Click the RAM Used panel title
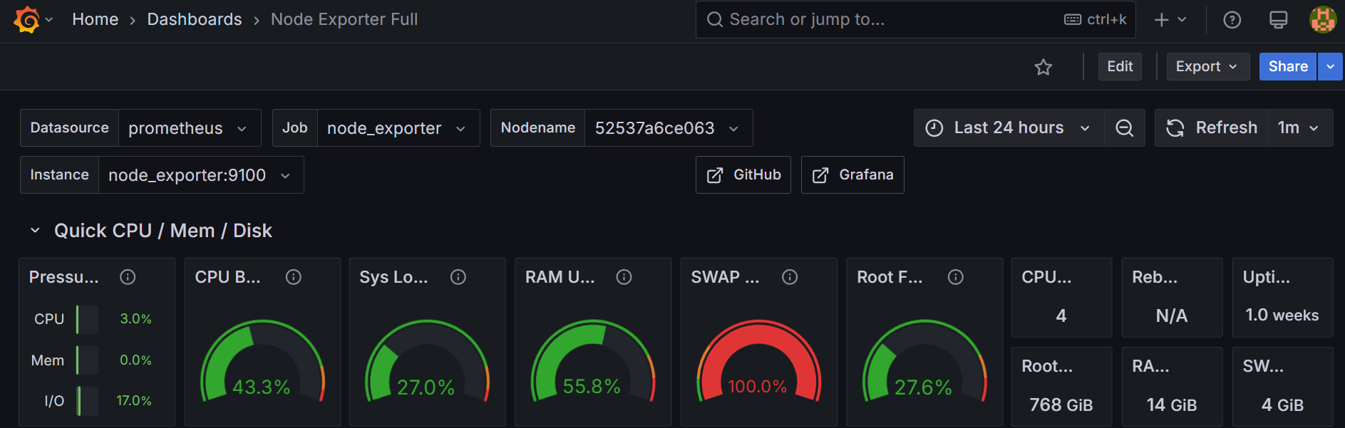Image resolution: width=1345 pixels, height=428 pixels. pos(560,277)
